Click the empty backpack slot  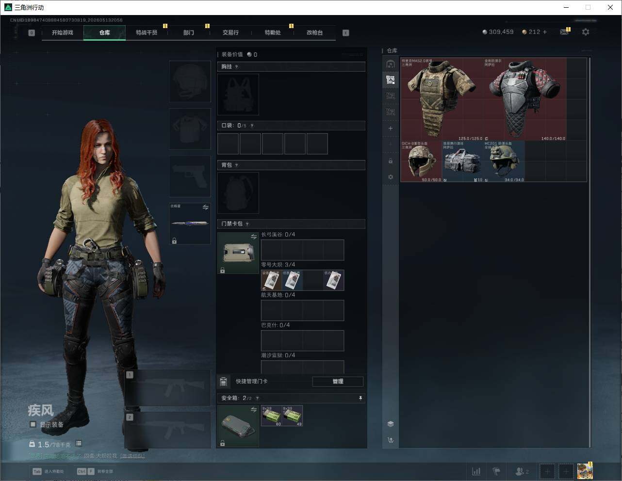(238, 193)
